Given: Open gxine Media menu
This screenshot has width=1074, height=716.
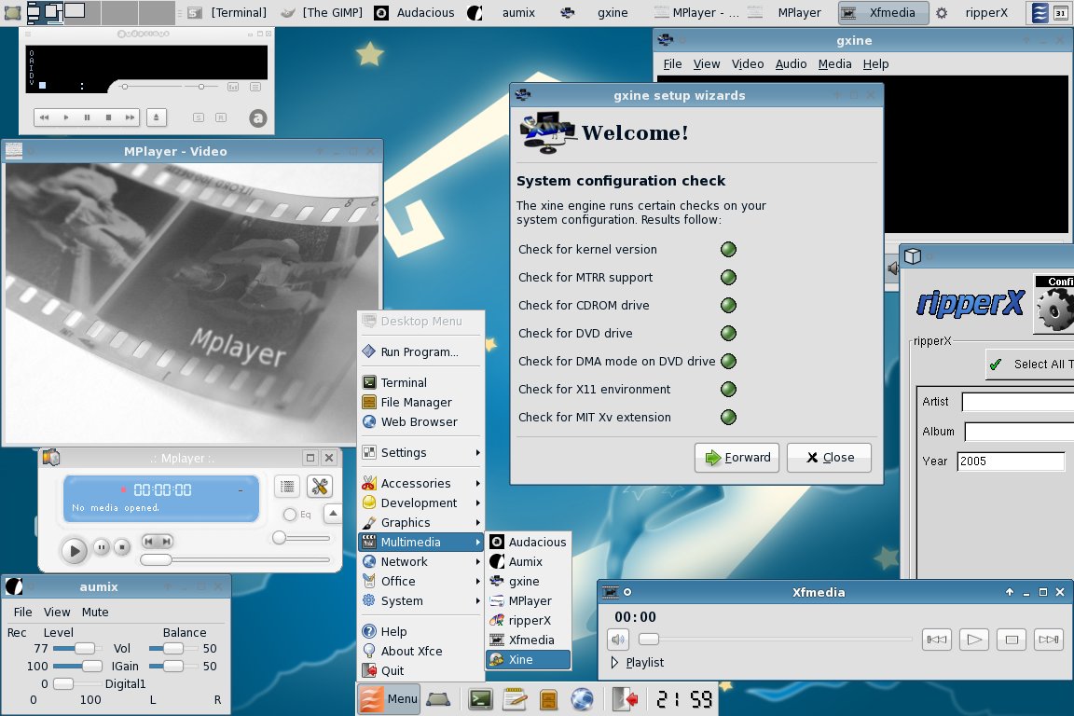Looking at the screenshot, I should pyautogui.click(x=835, y=63).
